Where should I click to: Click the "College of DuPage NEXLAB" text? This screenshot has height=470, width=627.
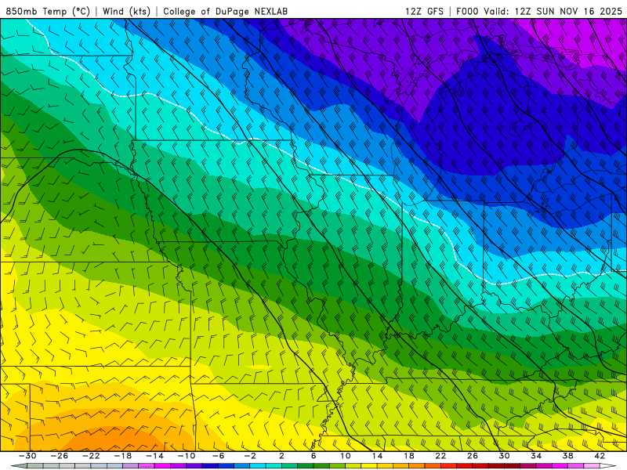point(225,11)
